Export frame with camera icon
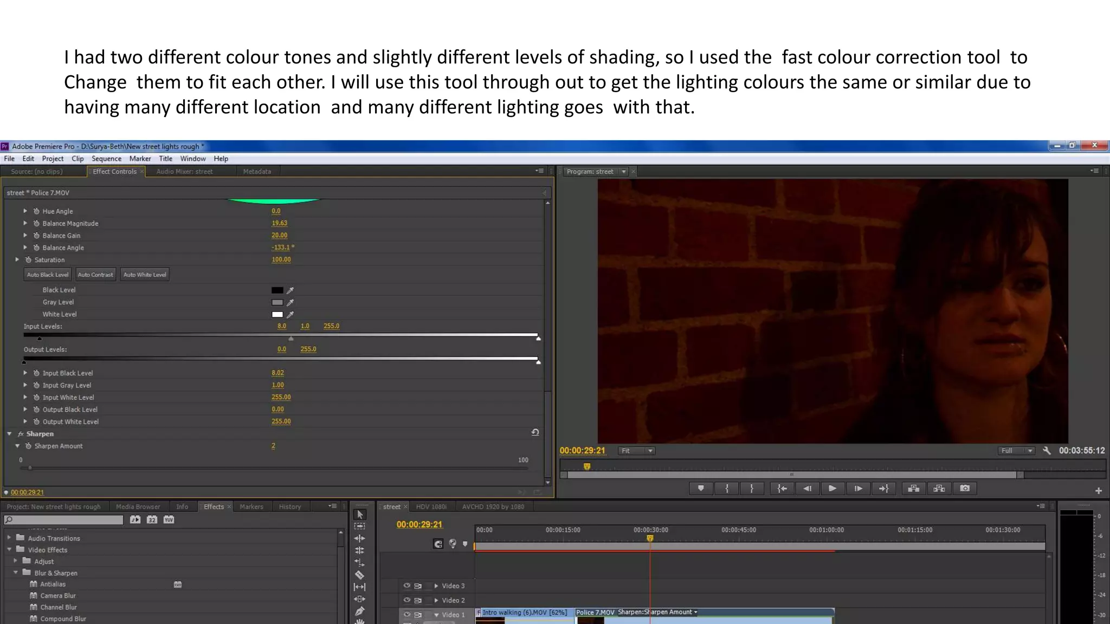 pos(965,489)
